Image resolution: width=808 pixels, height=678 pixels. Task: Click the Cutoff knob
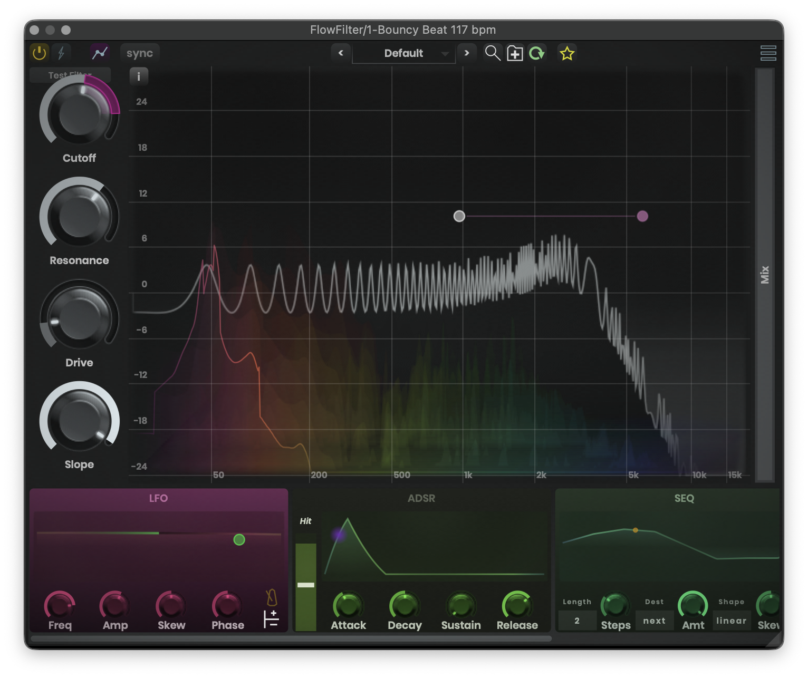pos(80,114)
